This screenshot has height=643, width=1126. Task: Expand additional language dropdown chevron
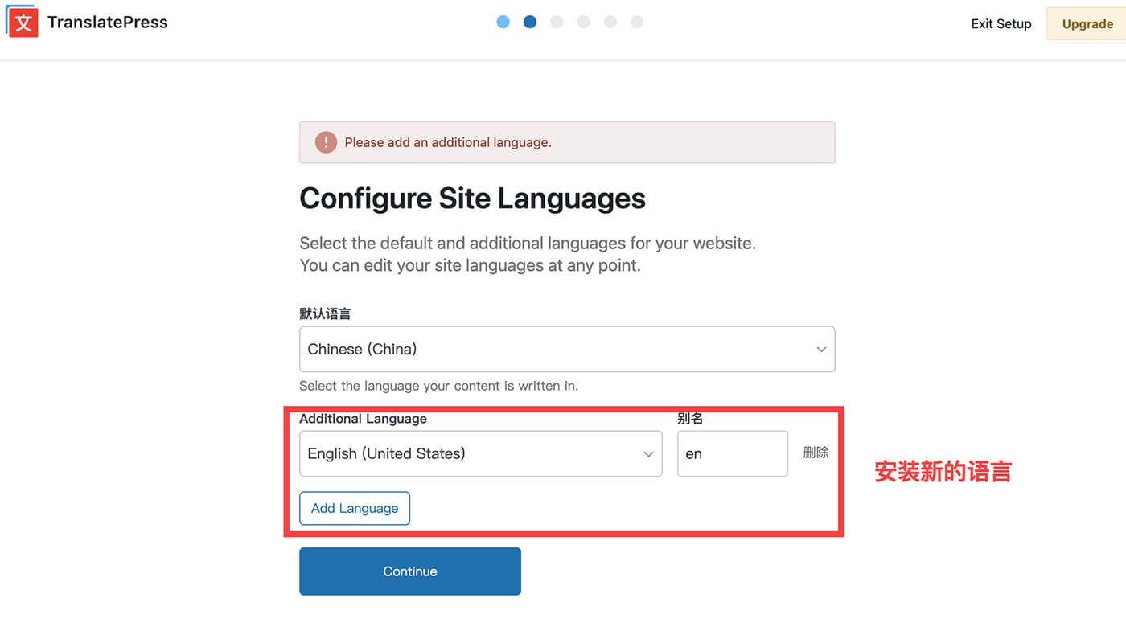648,454
